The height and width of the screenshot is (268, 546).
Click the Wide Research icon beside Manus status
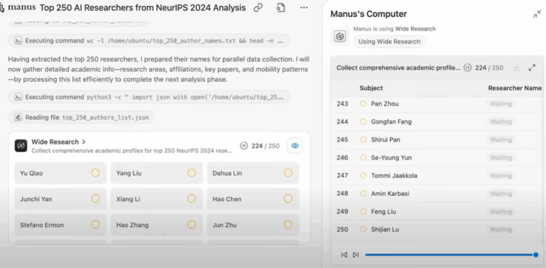pyautogui.click(x=340, y=36)
